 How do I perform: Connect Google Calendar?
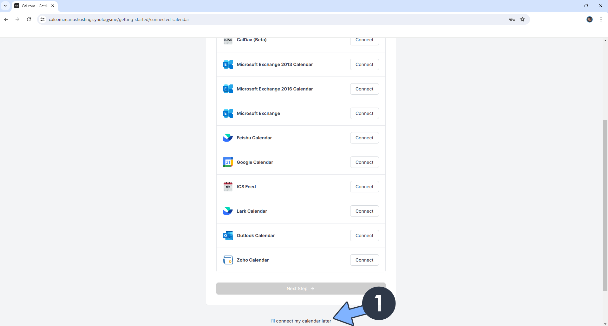(364, 162)
